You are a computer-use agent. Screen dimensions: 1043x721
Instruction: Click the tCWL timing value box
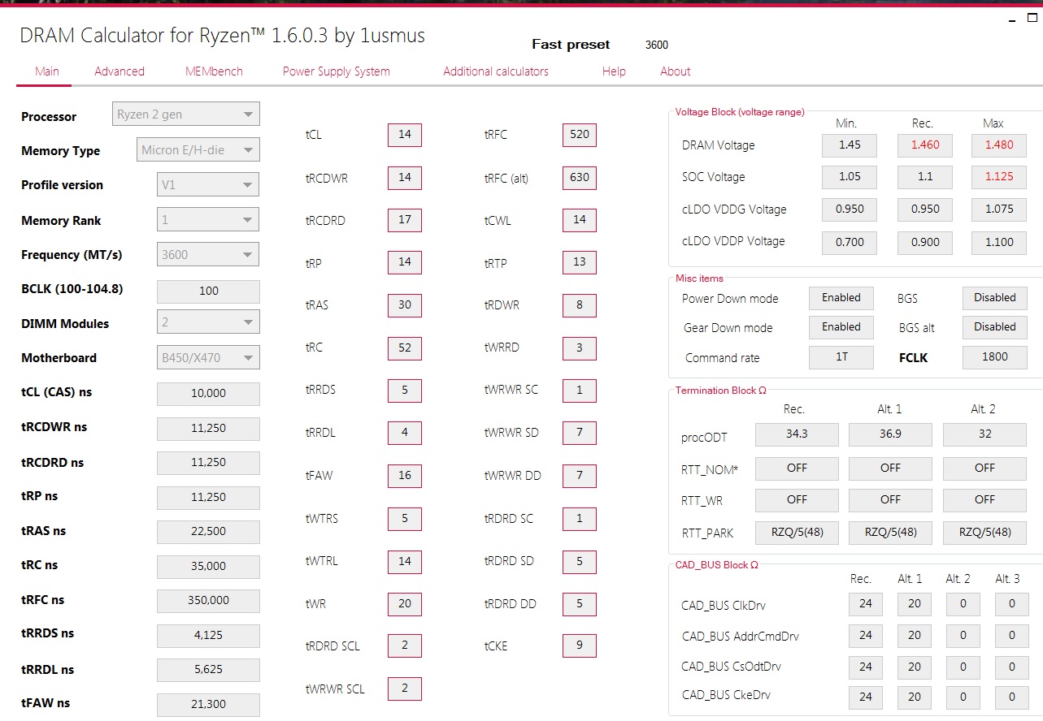click(x=580, y=220)
